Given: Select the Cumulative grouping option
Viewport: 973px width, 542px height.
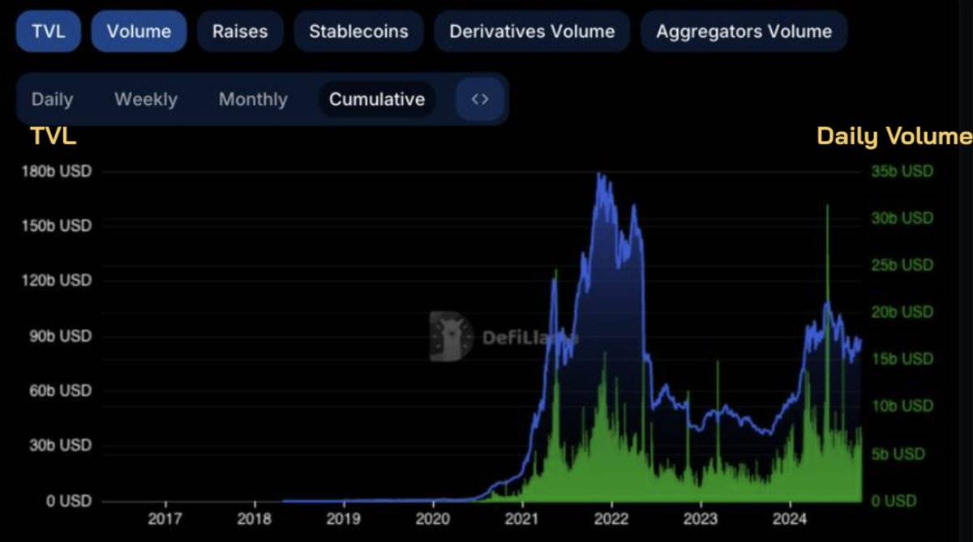Looking at the screenshot, I should point(377,100).
